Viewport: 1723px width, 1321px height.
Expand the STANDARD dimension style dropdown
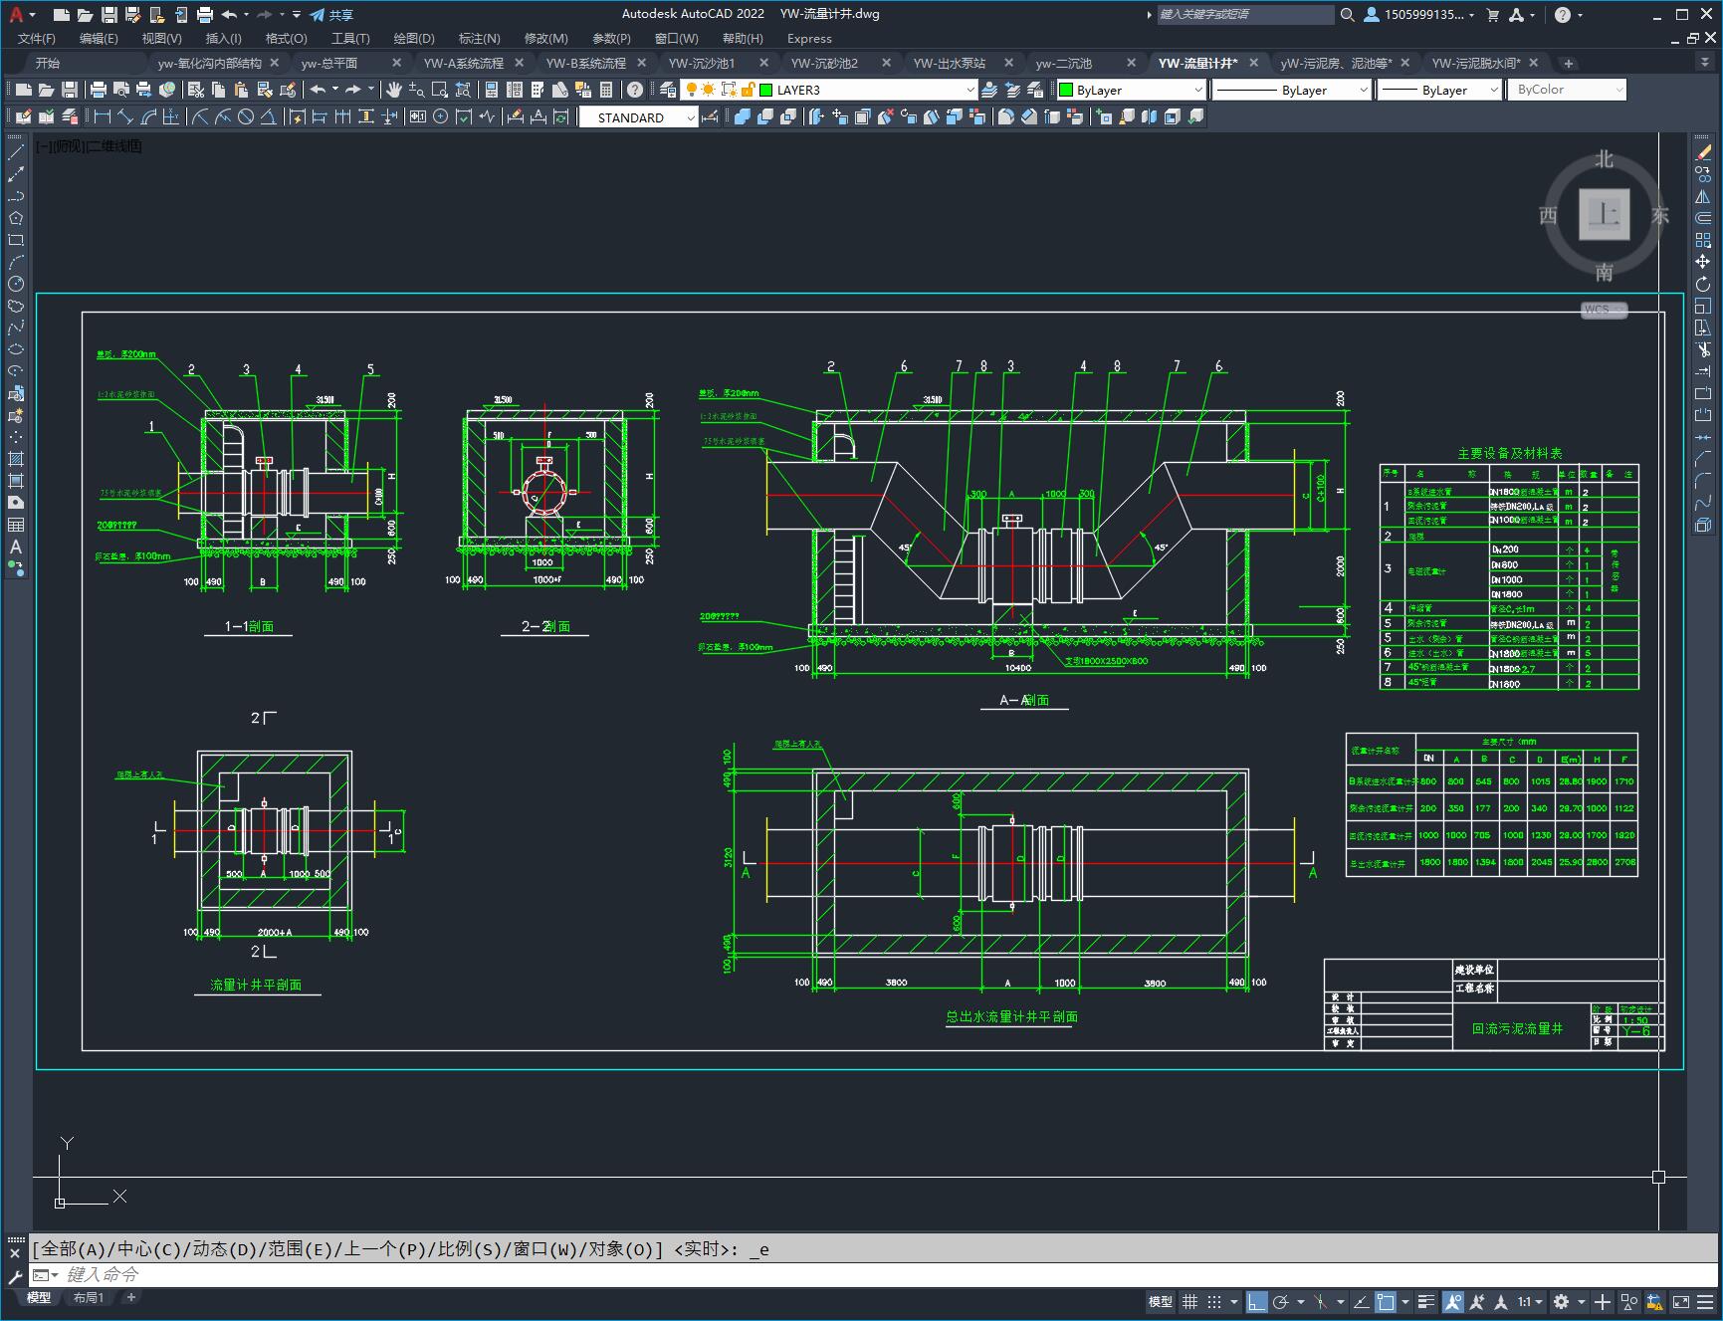click(x=691, y=117)
